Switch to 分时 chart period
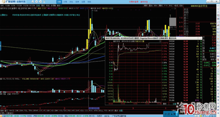220x117 pixels. [x=2, y=6]
